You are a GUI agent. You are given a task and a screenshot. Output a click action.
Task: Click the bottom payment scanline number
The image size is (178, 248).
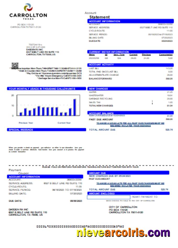click(x=80, y=226)
